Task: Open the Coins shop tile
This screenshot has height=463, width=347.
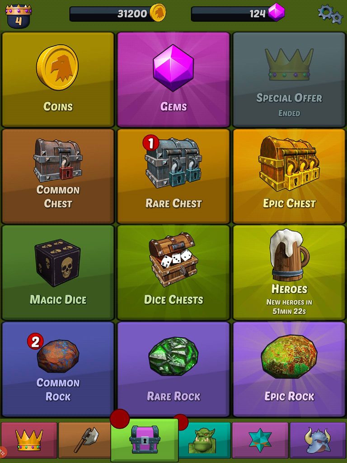Action: pyautogui.click(x=58, y=80)
